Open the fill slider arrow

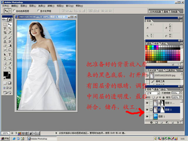point(181,97)
